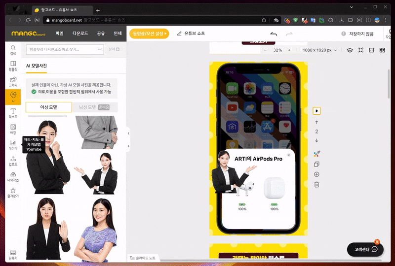Open a new browser tab

98,10
